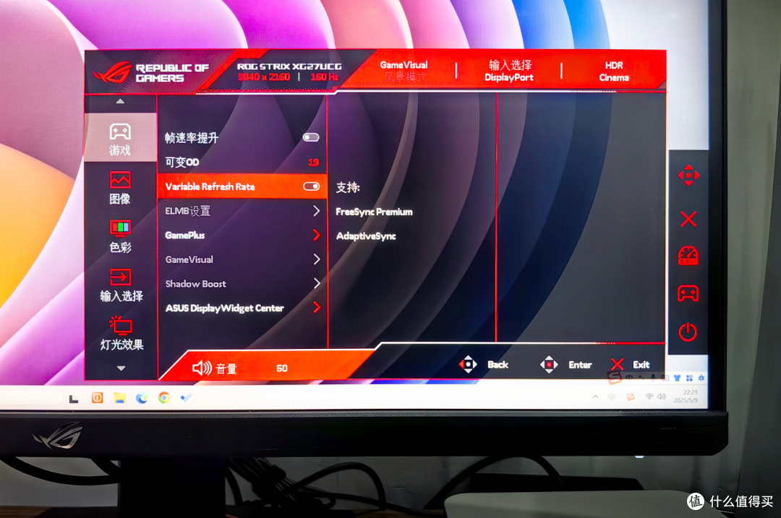Screen dimensions: 781x518
Task: Expand the GamePlus submenu arrow
Action: point(316,235)
